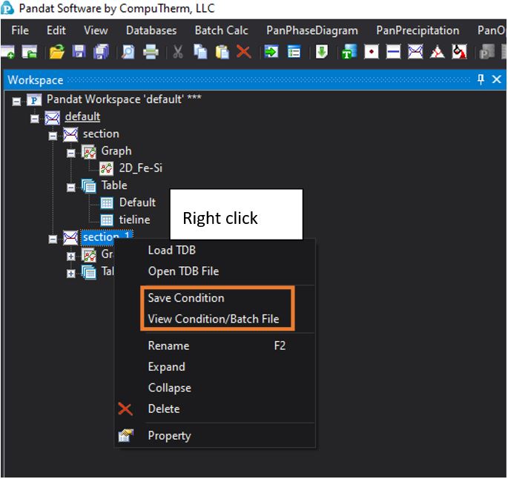Click the save floppy disk icon

(79, 52)
